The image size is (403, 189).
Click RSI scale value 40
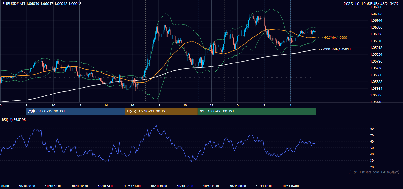(x=372, y=154)
